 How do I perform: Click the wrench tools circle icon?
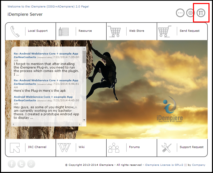(x=201, y=13)
